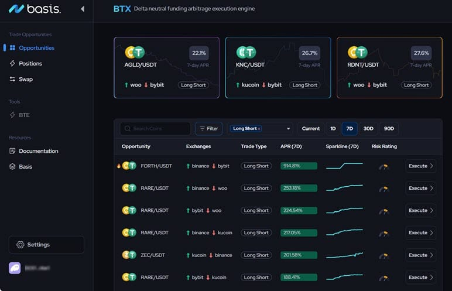Select the Current time range
The image size is (452, 291).
click(x=311, y=129)
